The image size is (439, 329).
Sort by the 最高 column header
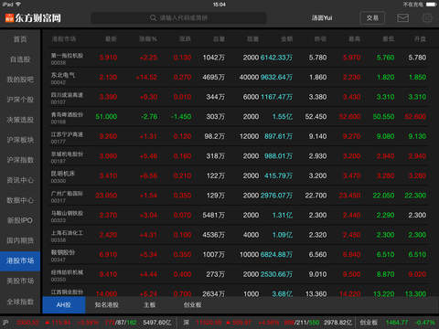[x=354, y=39]
